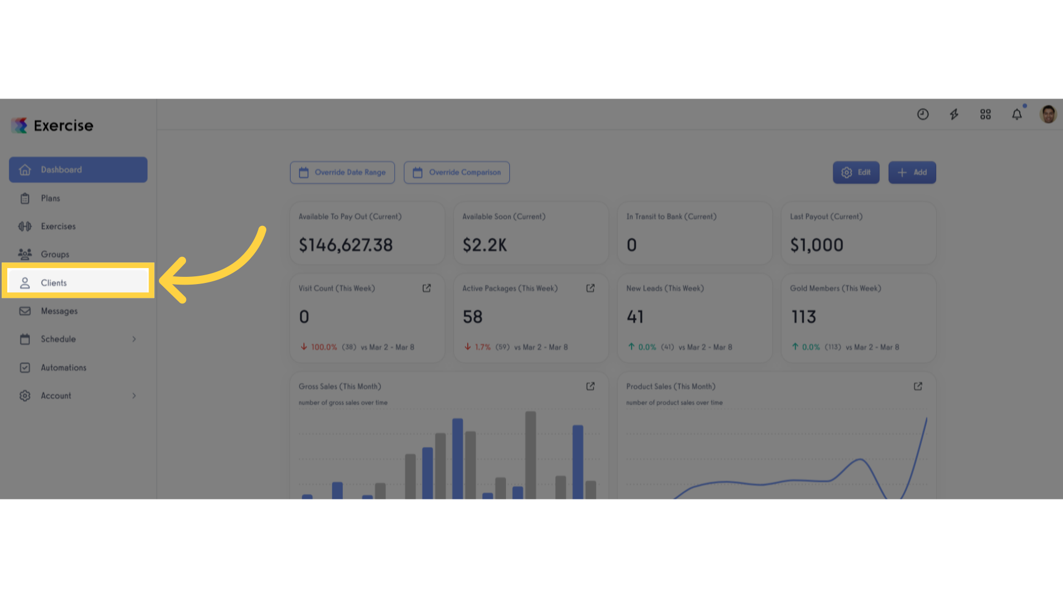Open Override Comparison picker
This screenshot has width=1063, height=598.
pyautogui.click(x=457, y=172)
